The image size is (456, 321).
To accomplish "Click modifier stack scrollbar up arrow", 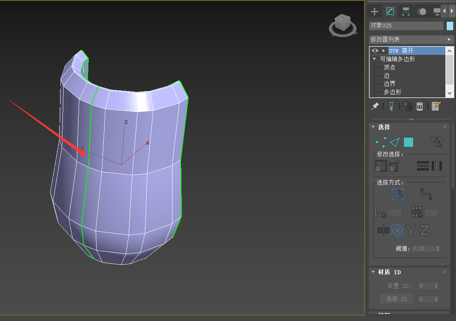I will 450,51.
